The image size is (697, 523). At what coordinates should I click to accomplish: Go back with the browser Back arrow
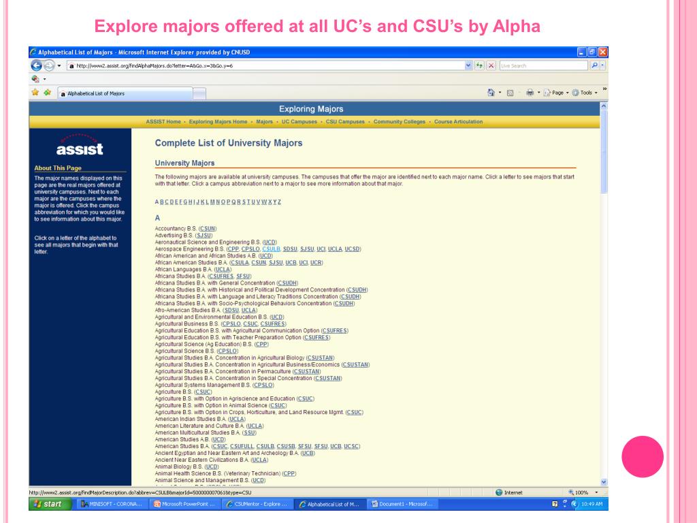tap(37, 66)
